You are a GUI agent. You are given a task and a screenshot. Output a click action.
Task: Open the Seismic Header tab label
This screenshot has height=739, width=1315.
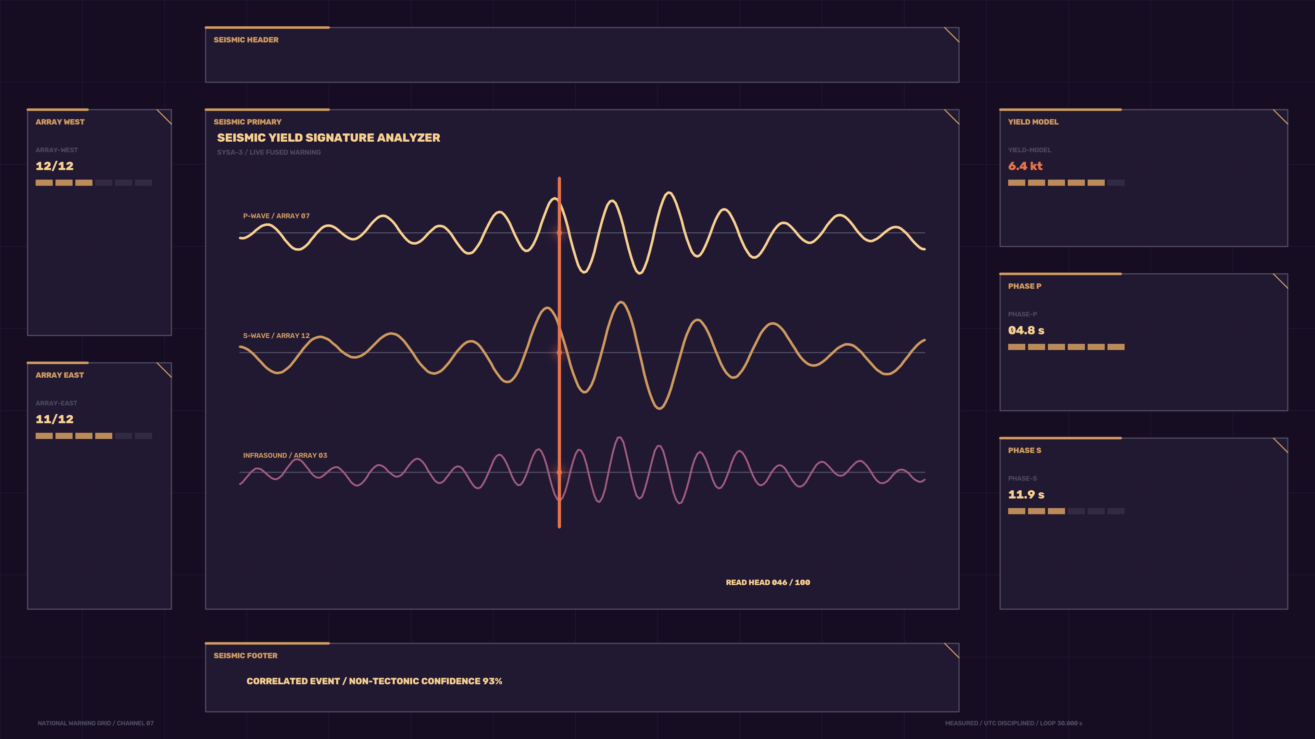[246, 40]
